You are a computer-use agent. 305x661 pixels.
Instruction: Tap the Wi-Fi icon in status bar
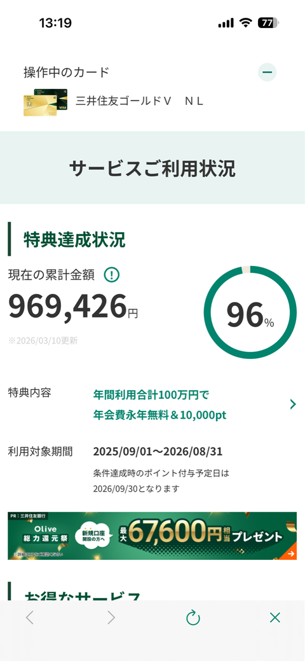[x=245, y=23]
